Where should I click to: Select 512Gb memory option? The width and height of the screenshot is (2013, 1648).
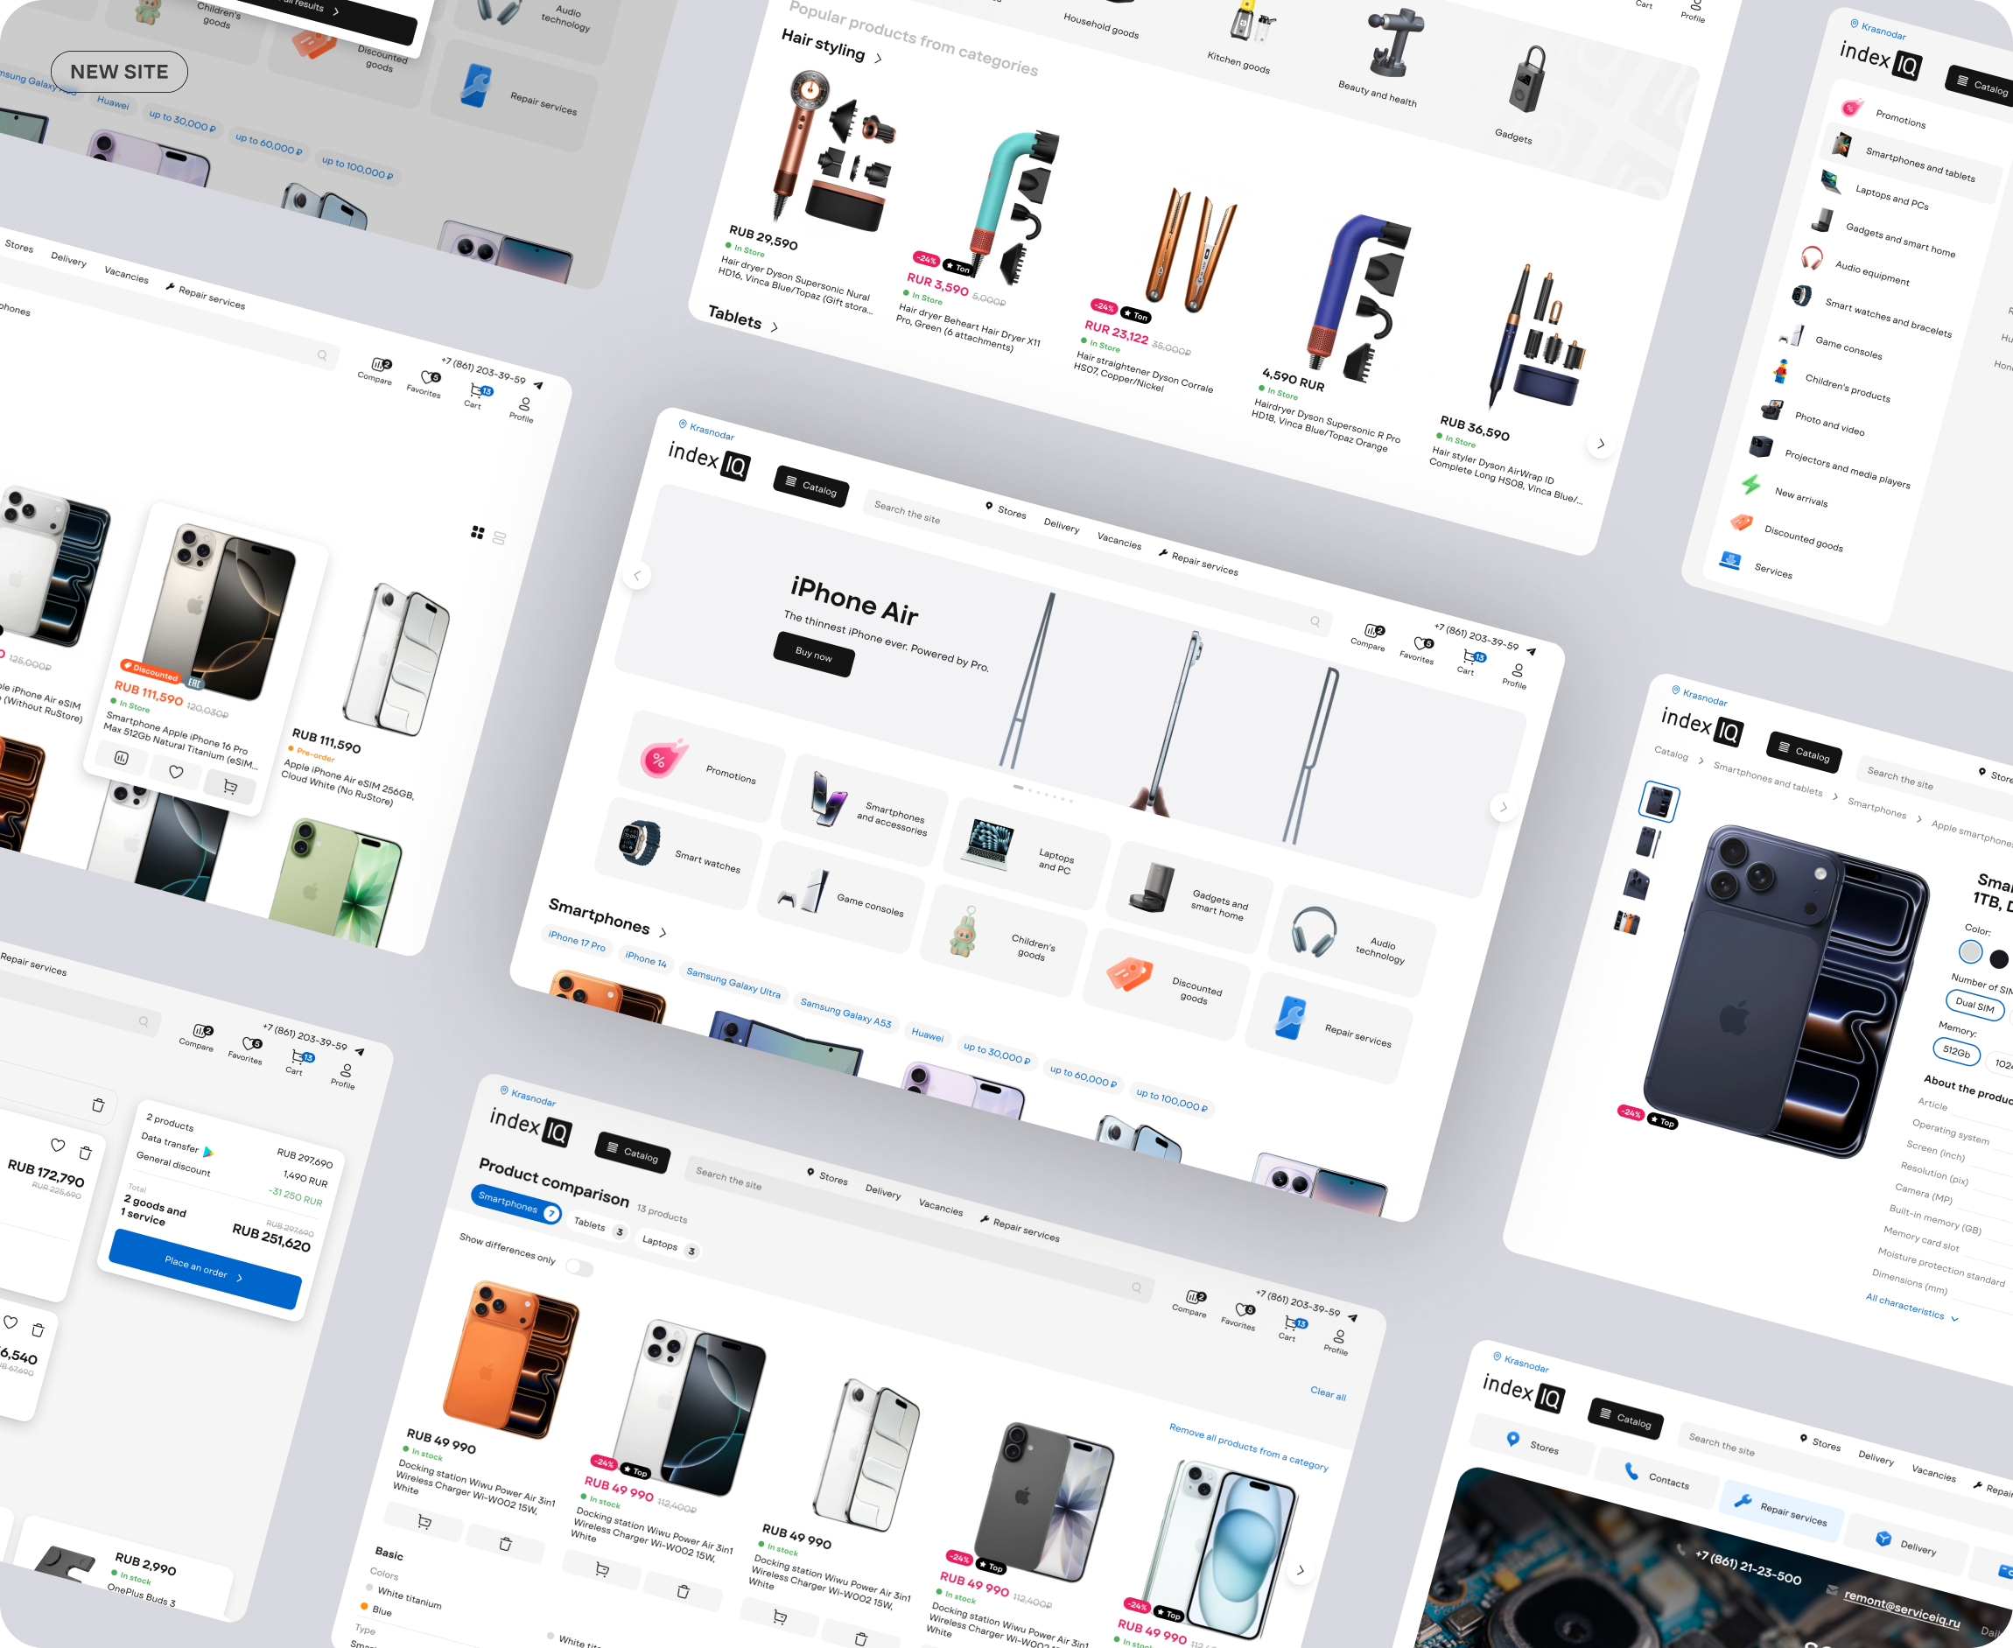[1956, 1051]
